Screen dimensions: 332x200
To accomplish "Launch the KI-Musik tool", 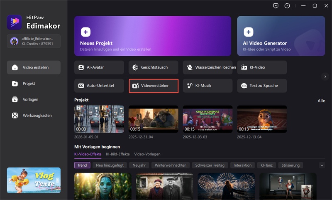I will tap(208, 86).
